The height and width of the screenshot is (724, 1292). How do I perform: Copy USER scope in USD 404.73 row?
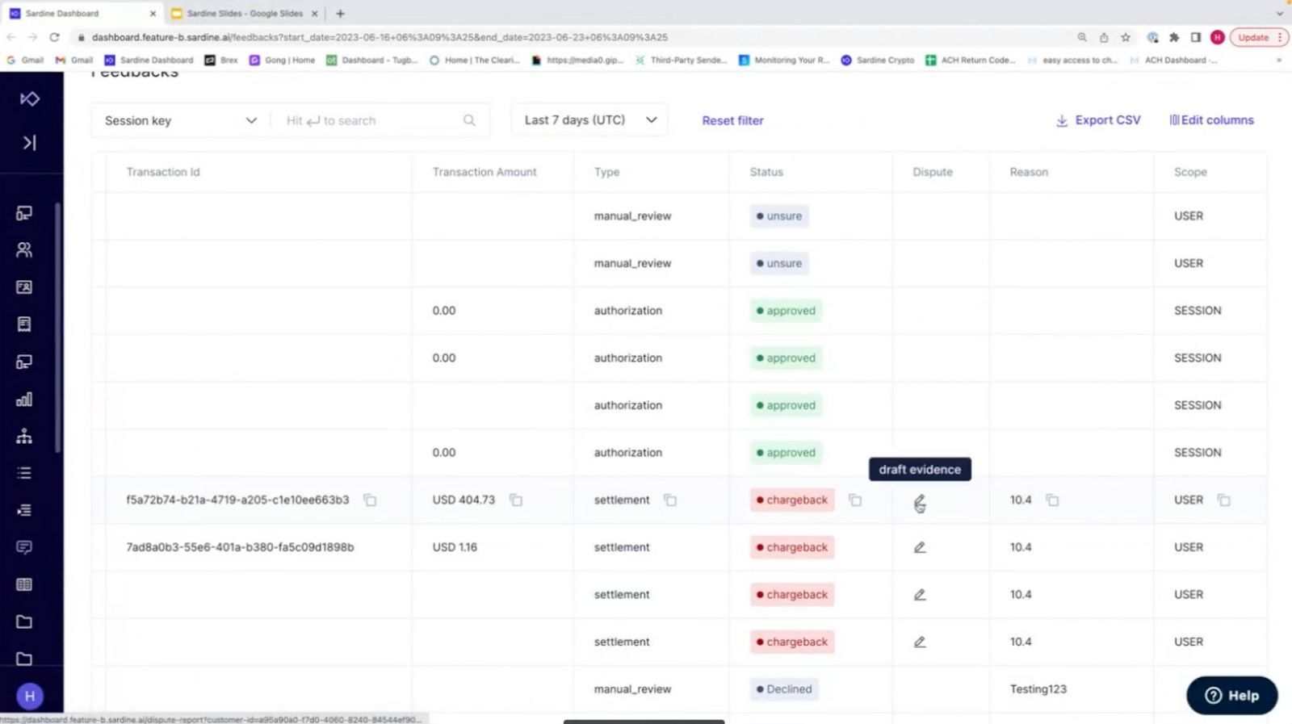pos(1224,500)
